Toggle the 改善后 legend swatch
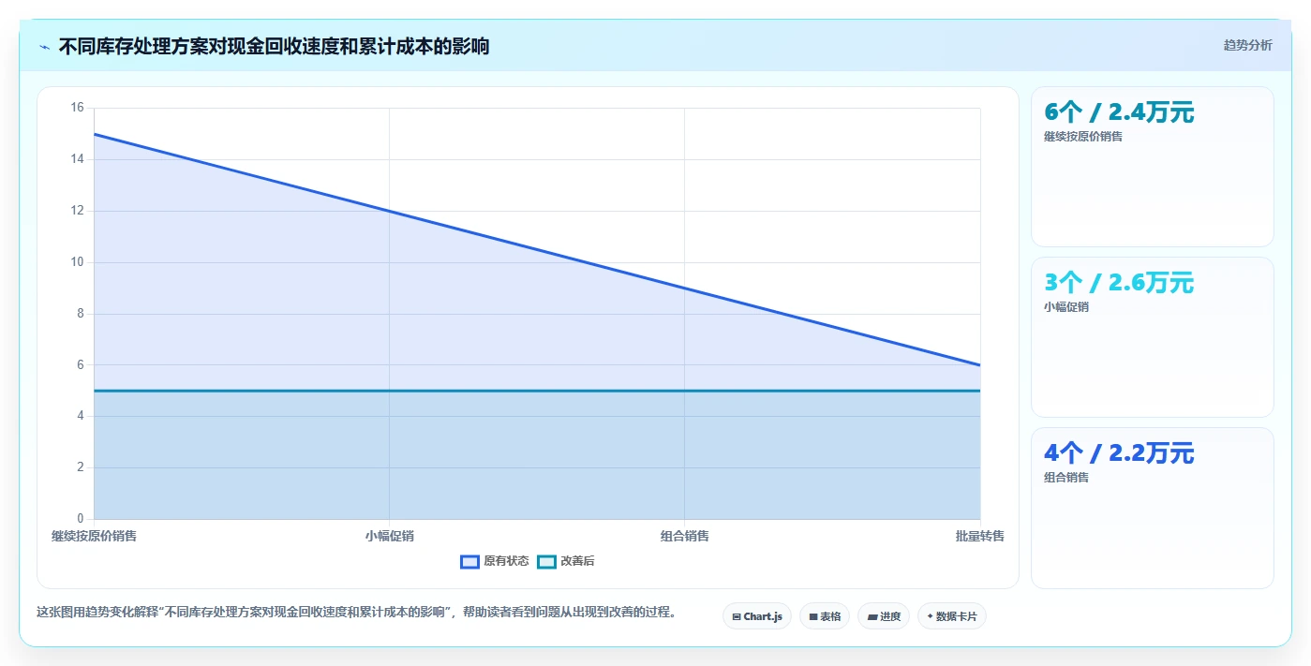1311x666 pixels. pos(546,562)
